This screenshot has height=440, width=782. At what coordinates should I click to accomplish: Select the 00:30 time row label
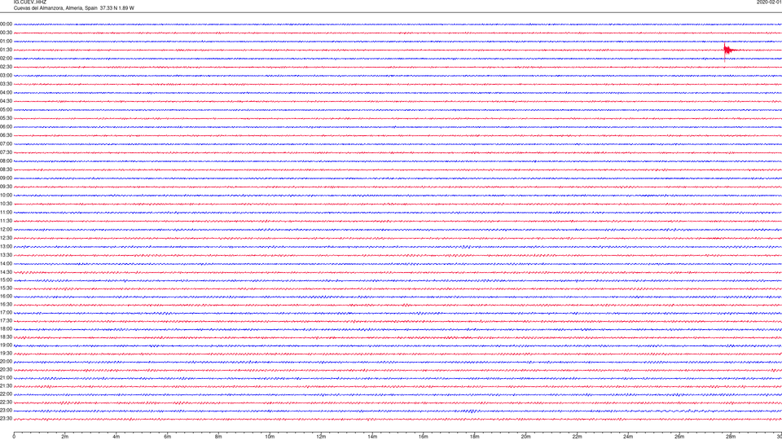click(x=6, y=33)
